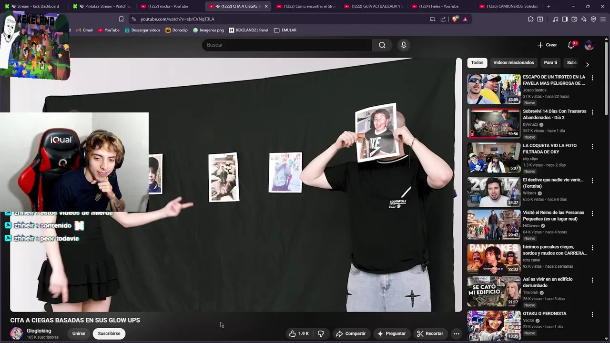
Task: Click the bookmark icon beside the address bar
Action: [x=121, y=19]
